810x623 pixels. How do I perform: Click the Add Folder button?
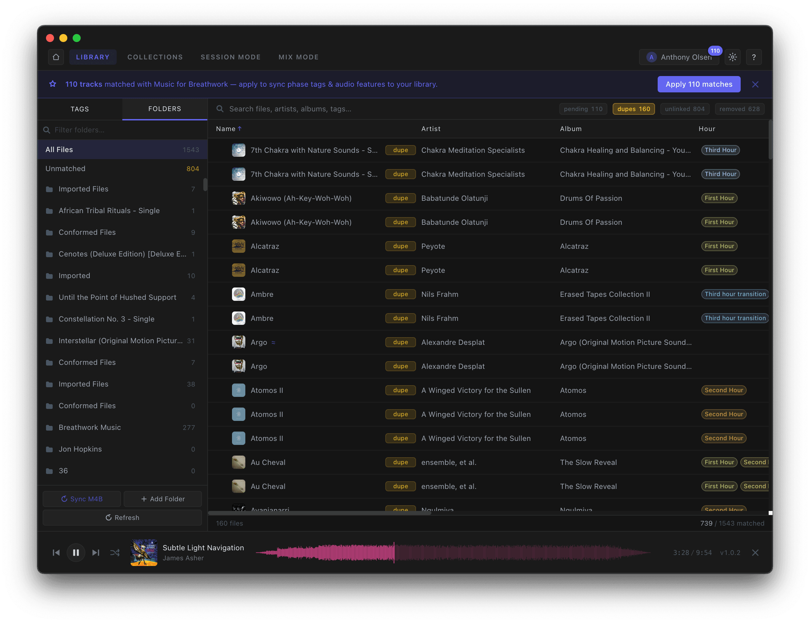tap(163, 499)
